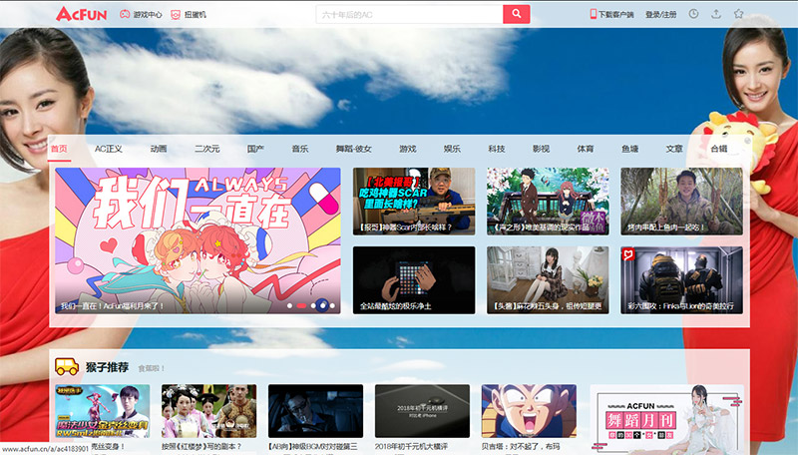Go to the 二次元 section
798x455 pixels.
click(206, 149)
